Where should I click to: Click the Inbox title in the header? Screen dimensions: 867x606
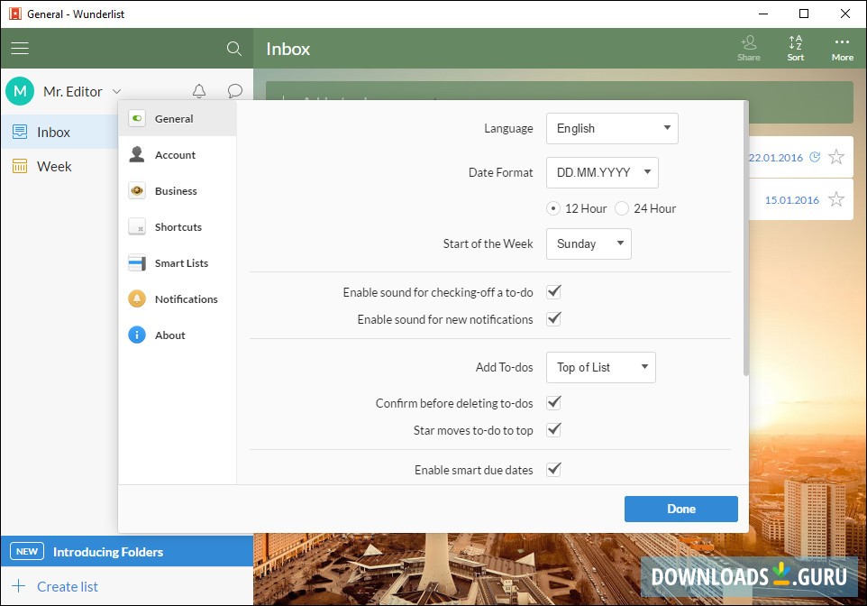coord(288,49)
